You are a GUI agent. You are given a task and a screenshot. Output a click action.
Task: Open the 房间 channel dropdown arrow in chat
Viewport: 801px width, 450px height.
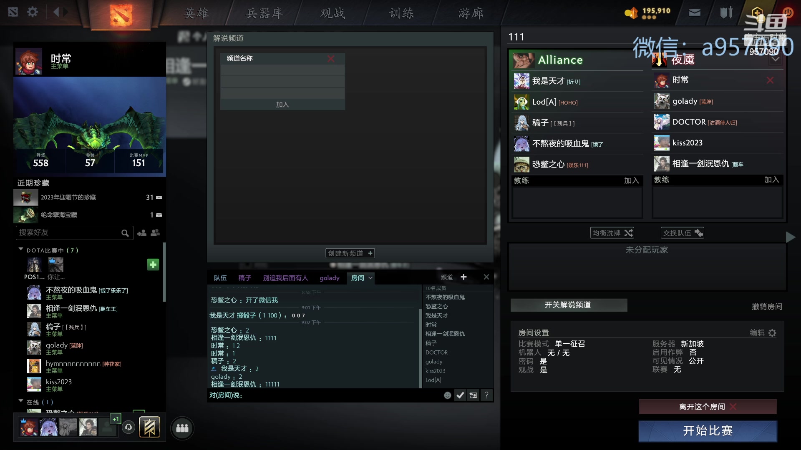(x=370, y=278)
